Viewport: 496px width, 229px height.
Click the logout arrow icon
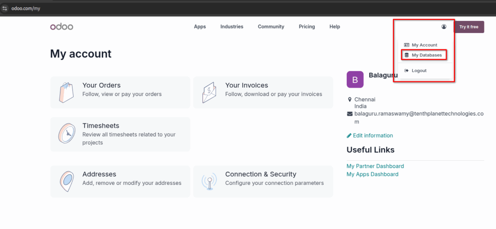coord(407,71)
